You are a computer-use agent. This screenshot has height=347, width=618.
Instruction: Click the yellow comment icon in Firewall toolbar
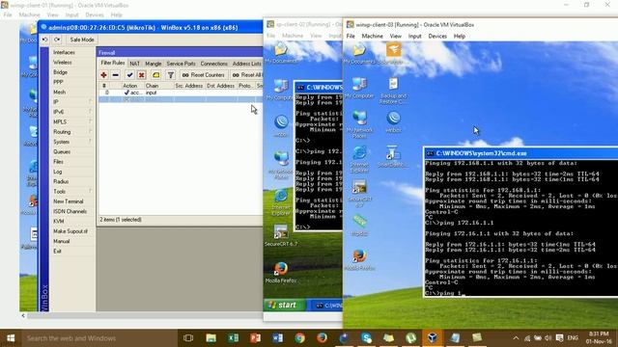[156, 75]
